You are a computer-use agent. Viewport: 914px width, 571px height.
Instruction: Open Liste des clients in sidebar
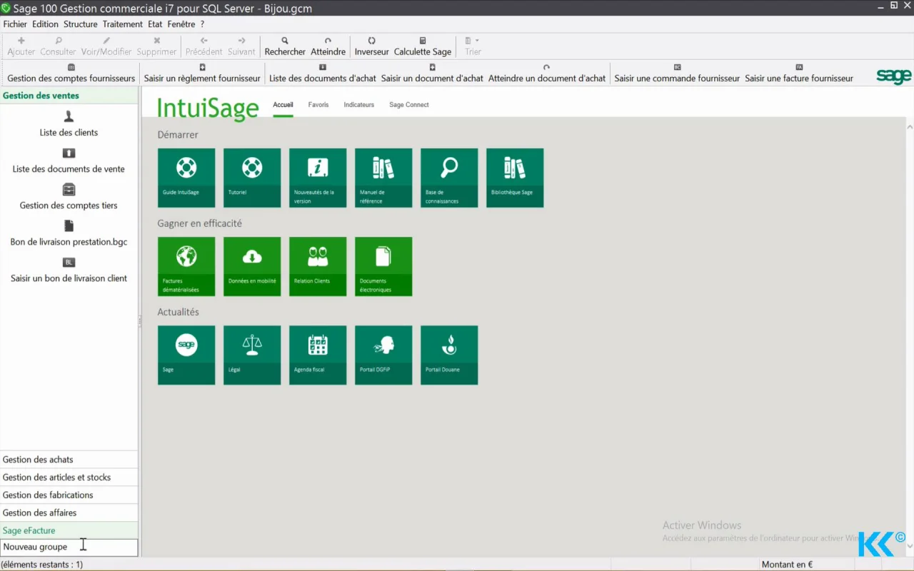pos(69,124)
